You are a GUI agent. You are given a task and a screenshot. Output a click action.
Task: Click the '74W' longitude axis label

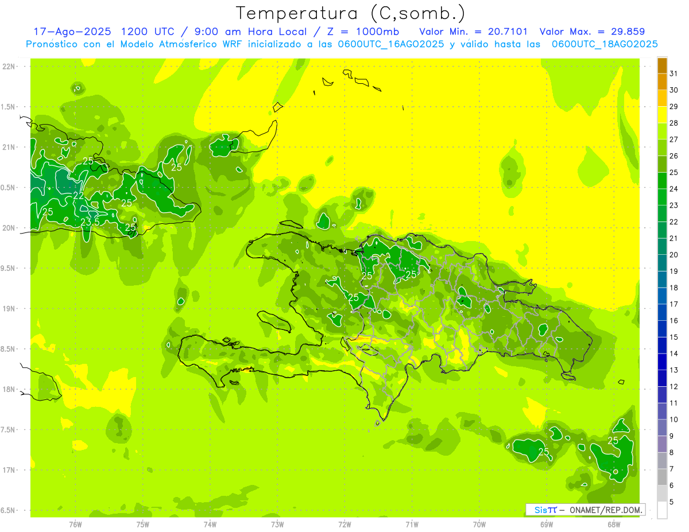(x=210, y=525)
